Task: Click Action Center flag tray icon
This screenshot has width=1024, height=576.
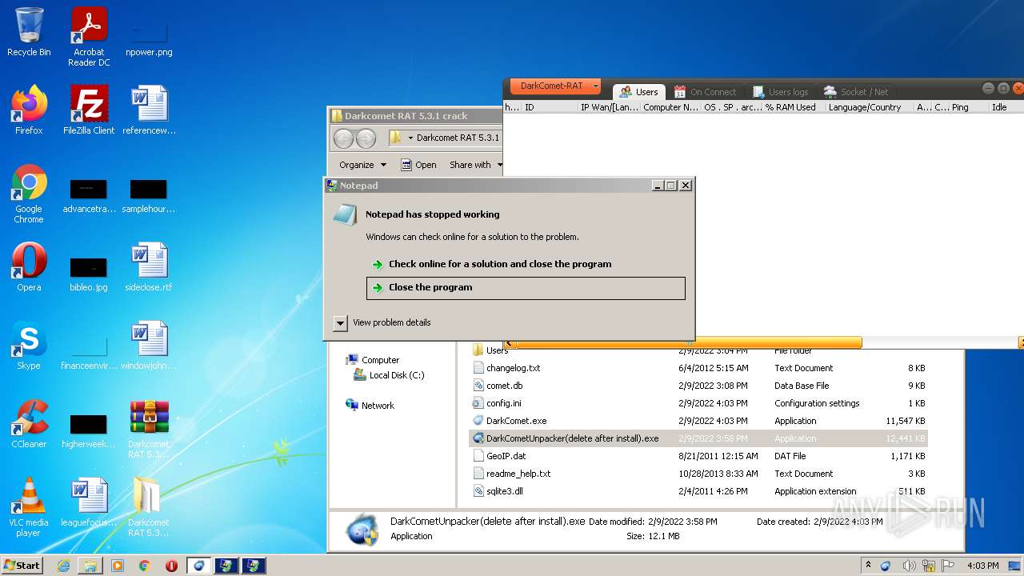Action: [948, 566]
